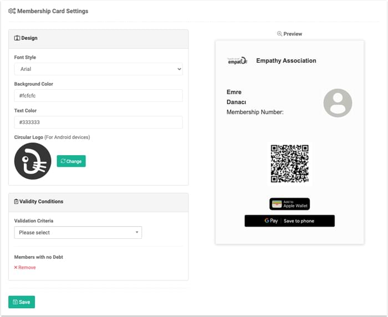Click the Empathy Association logo in preview
This screenshot has height=317, width=388.
point(237,60)
